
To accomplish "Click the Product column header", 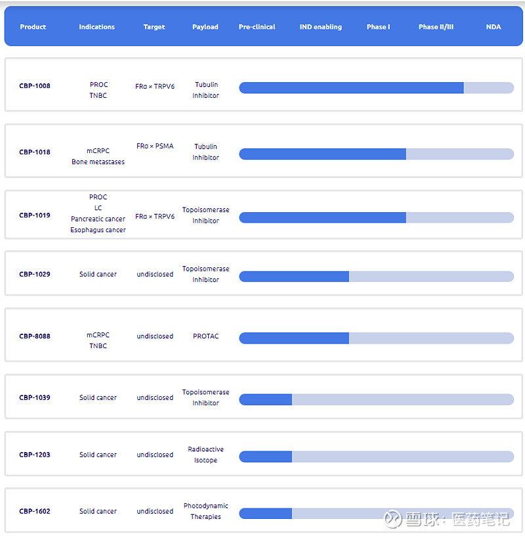I will [33, 27].
